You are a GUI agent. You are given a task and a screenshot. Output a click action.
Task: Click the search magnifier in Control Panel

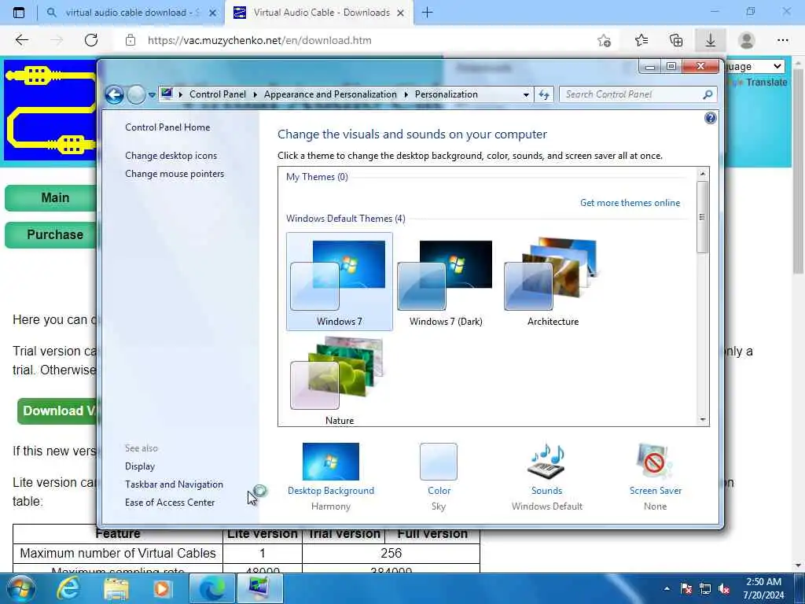tap(708, 94)
